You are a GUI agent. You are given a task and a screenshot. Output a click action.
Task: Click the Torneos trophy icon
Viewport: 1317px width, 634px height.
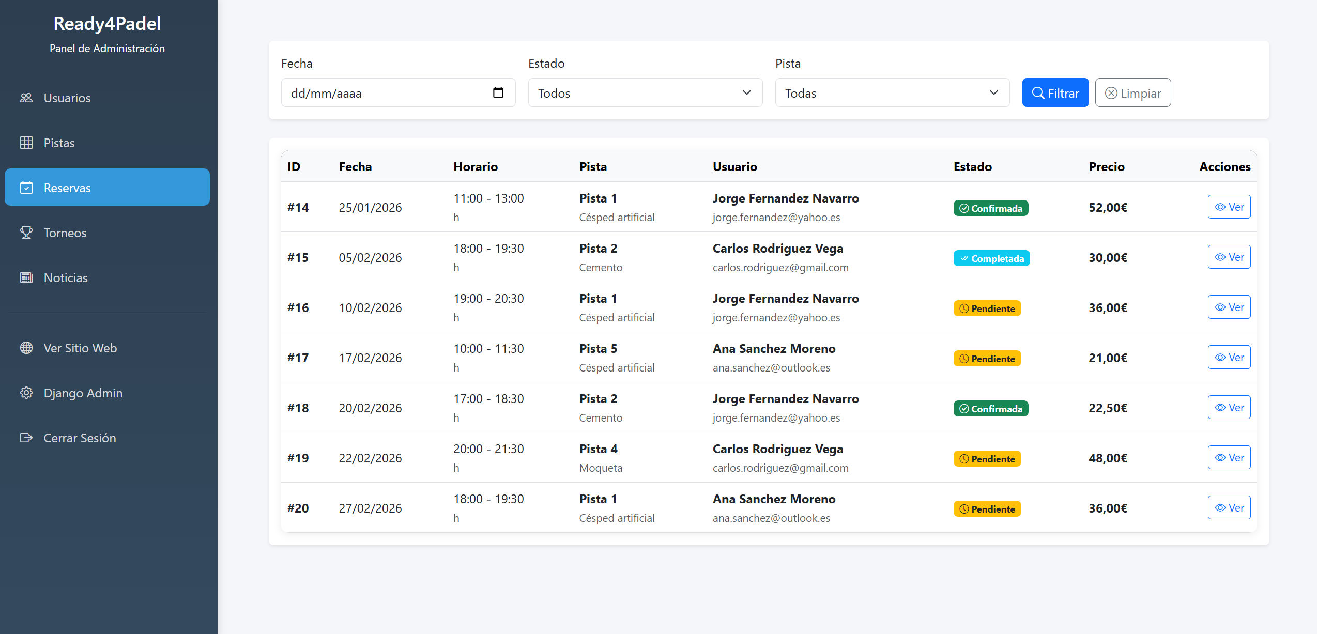(26, 233)
